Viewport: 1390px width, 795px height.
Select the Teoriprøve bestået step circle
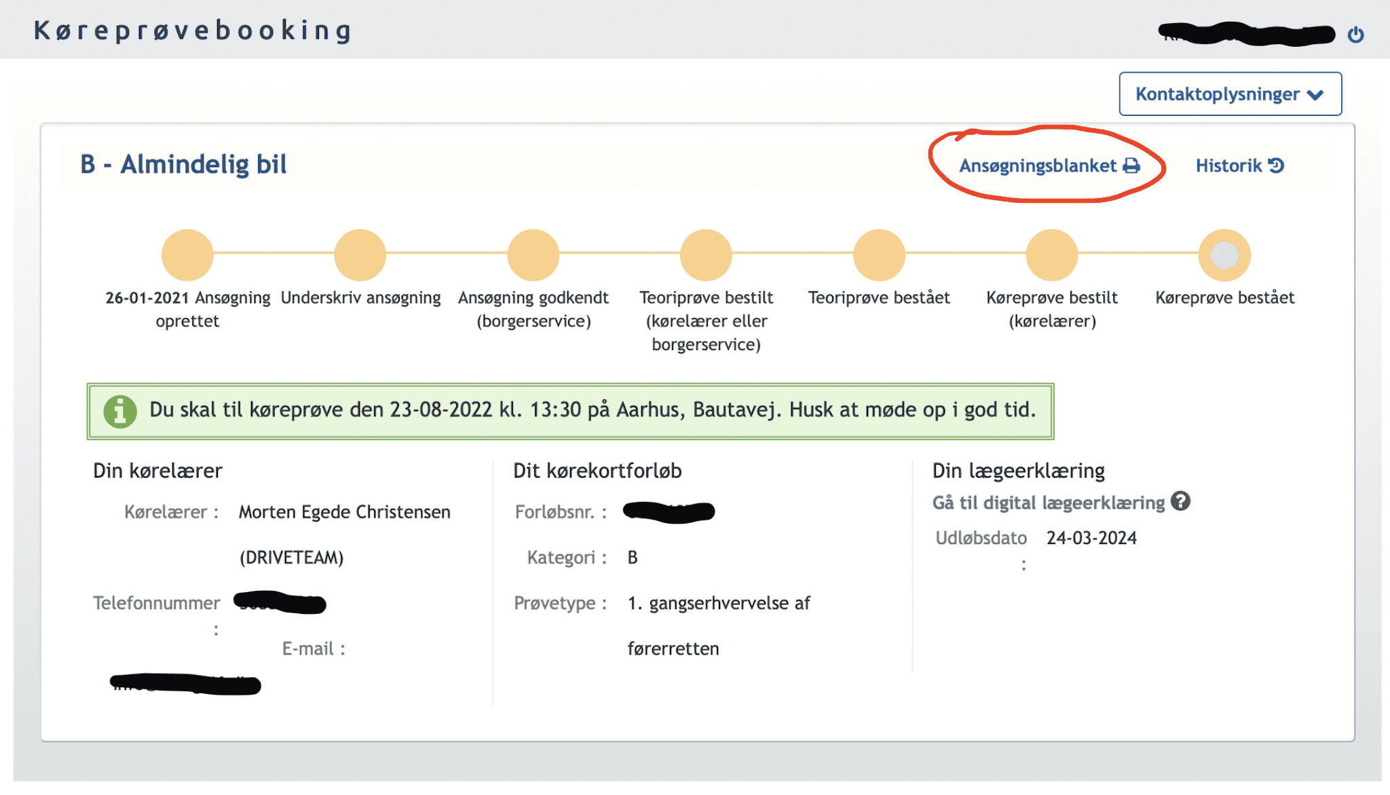pyautogui.click(x=879, y=255)
